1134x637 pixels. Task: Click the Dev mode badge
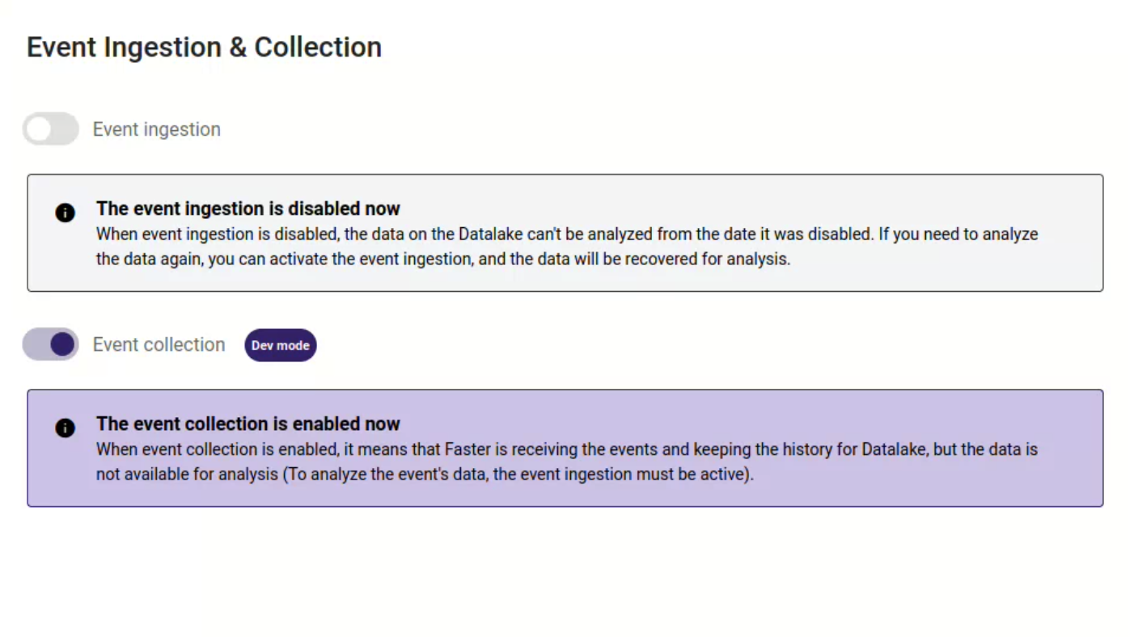tap(281, 345)
